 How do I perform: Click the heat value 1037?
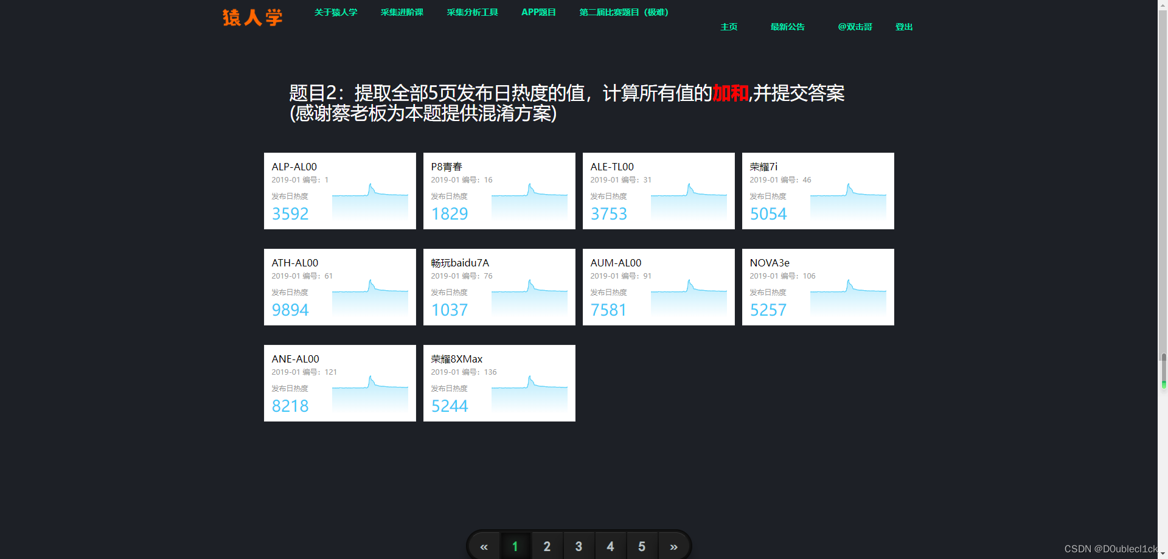450,310
